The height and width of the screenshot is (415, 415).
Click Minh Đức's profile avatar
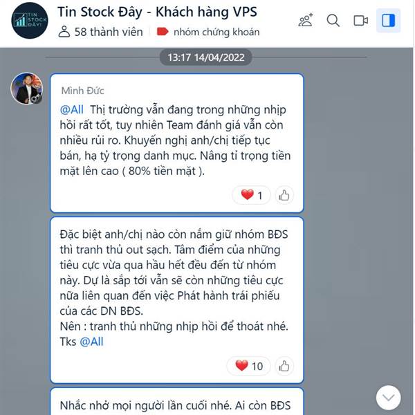[26, 89]
